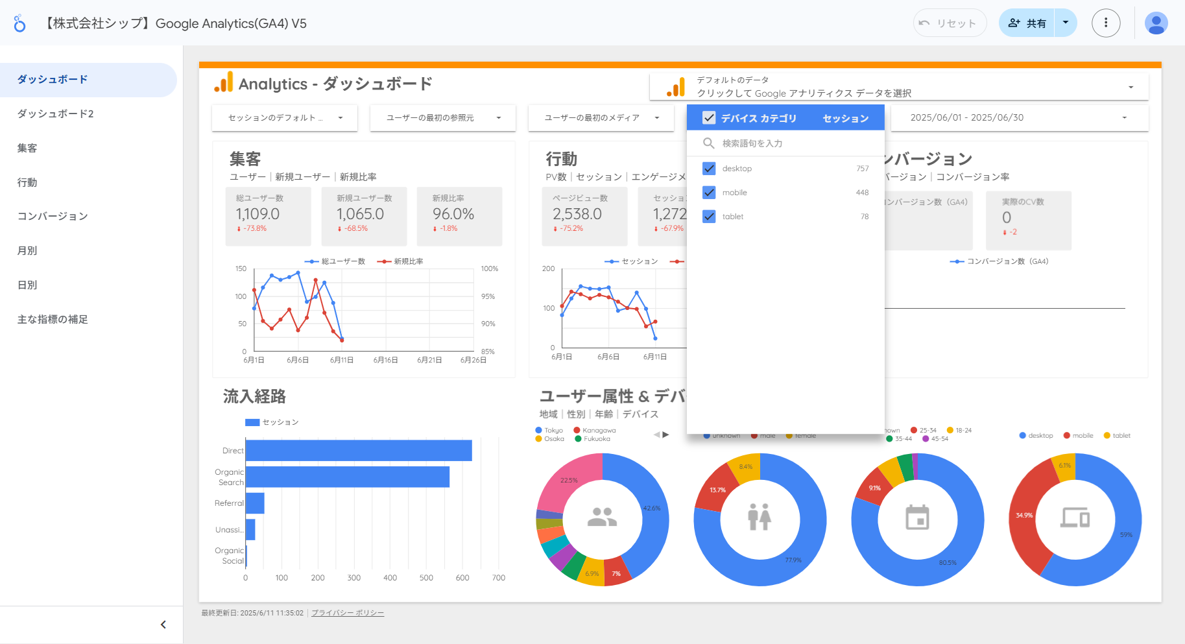The height and width of the screenshot is (644, 1185).
Task: Click the mobile legend color dot in the device chart
Action: 1067,435
